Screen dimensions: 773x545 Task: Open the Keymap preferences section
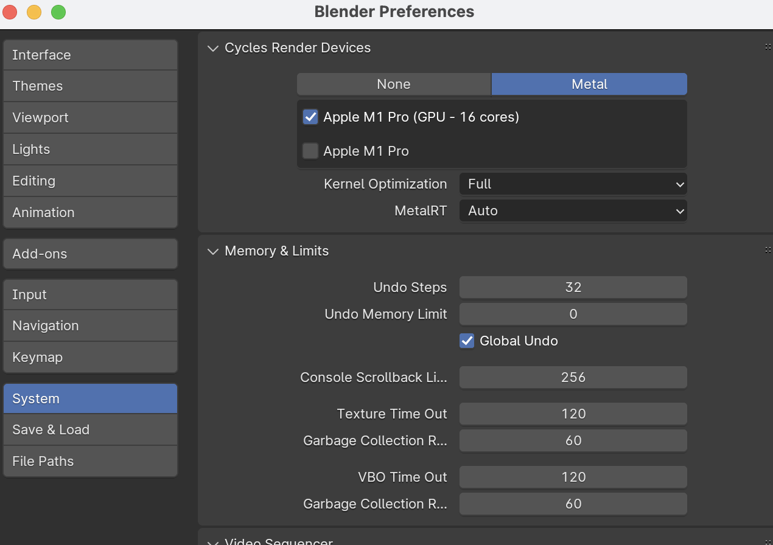pyautogui.click(x=90, y=358)
